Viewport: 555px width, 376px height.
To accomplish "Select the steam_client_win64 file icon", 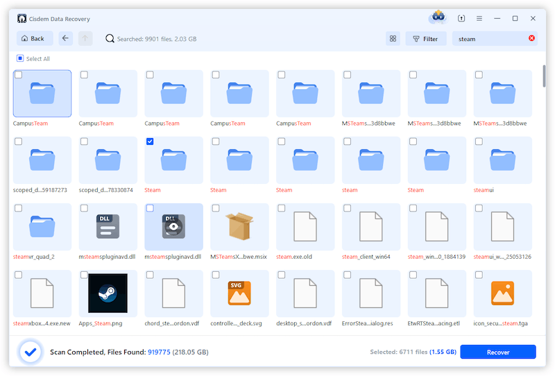I will [x=371, y=227].
